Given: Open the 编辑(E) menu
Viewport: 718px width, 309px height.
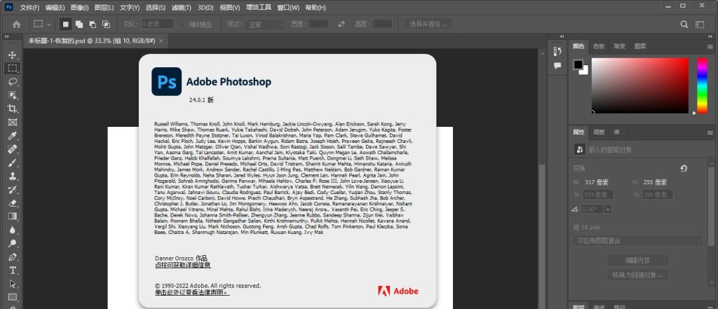Looking at the screenshot, I should coord(55,7).
